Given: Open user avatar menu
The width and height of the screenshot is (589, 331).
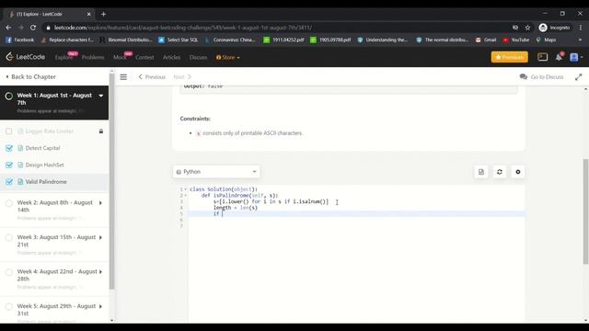Looking at the screenshot, I should click(x=576, y=57).
